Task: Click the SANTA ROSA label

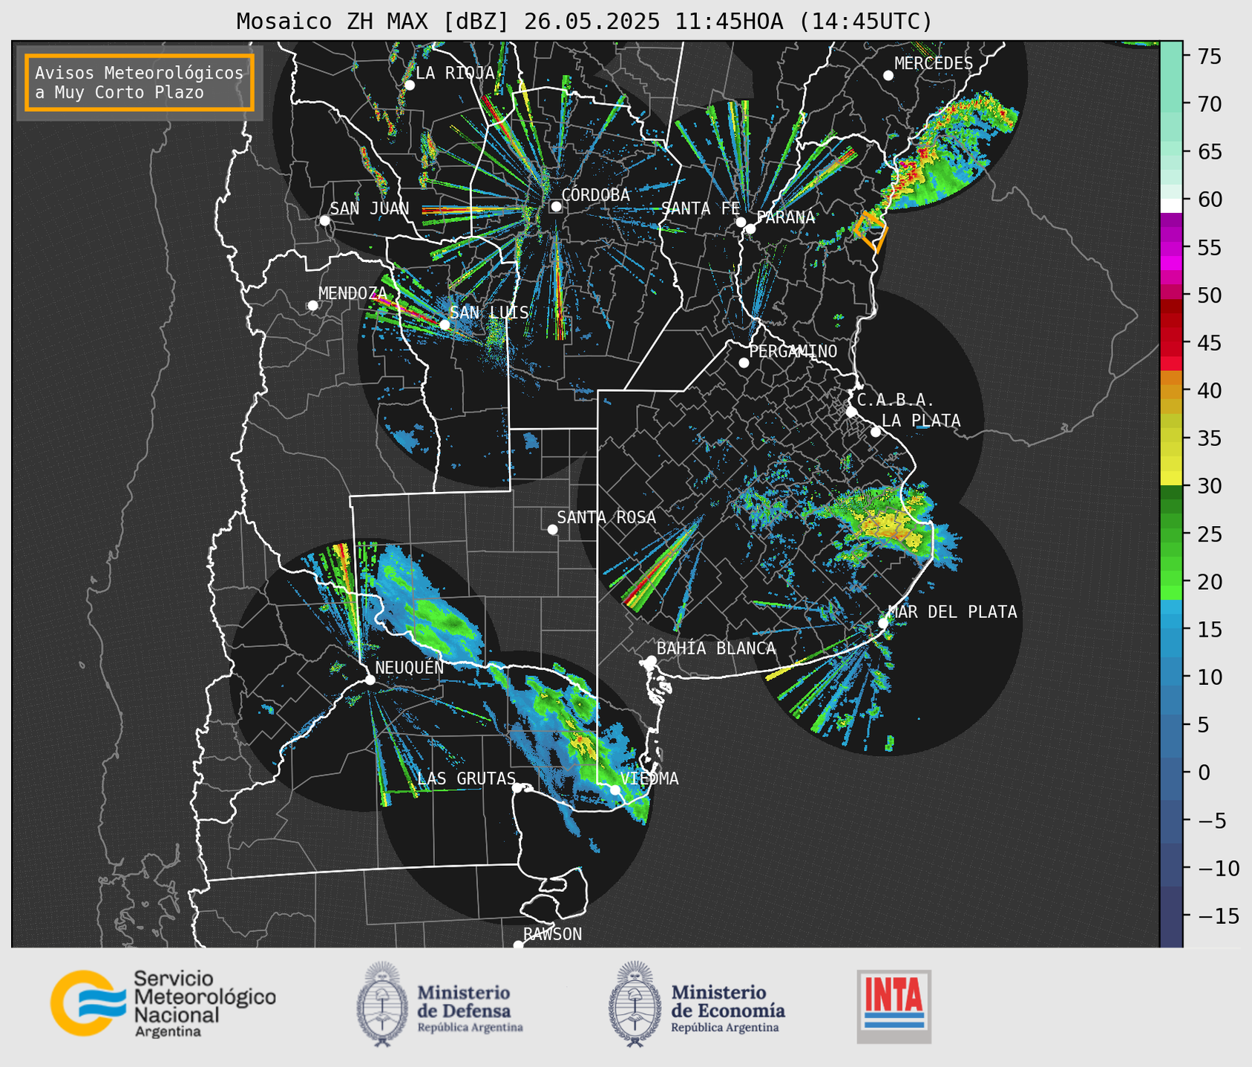Action: [x=606, y=517]
